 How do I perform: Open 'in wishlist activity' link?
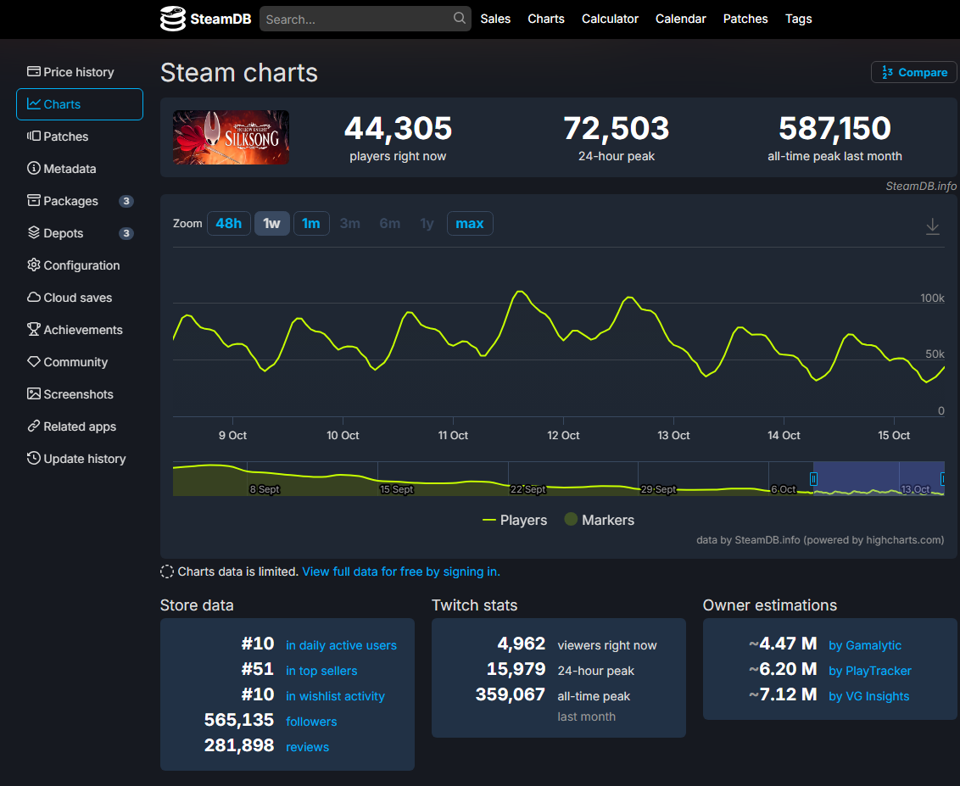click(335, 696)
